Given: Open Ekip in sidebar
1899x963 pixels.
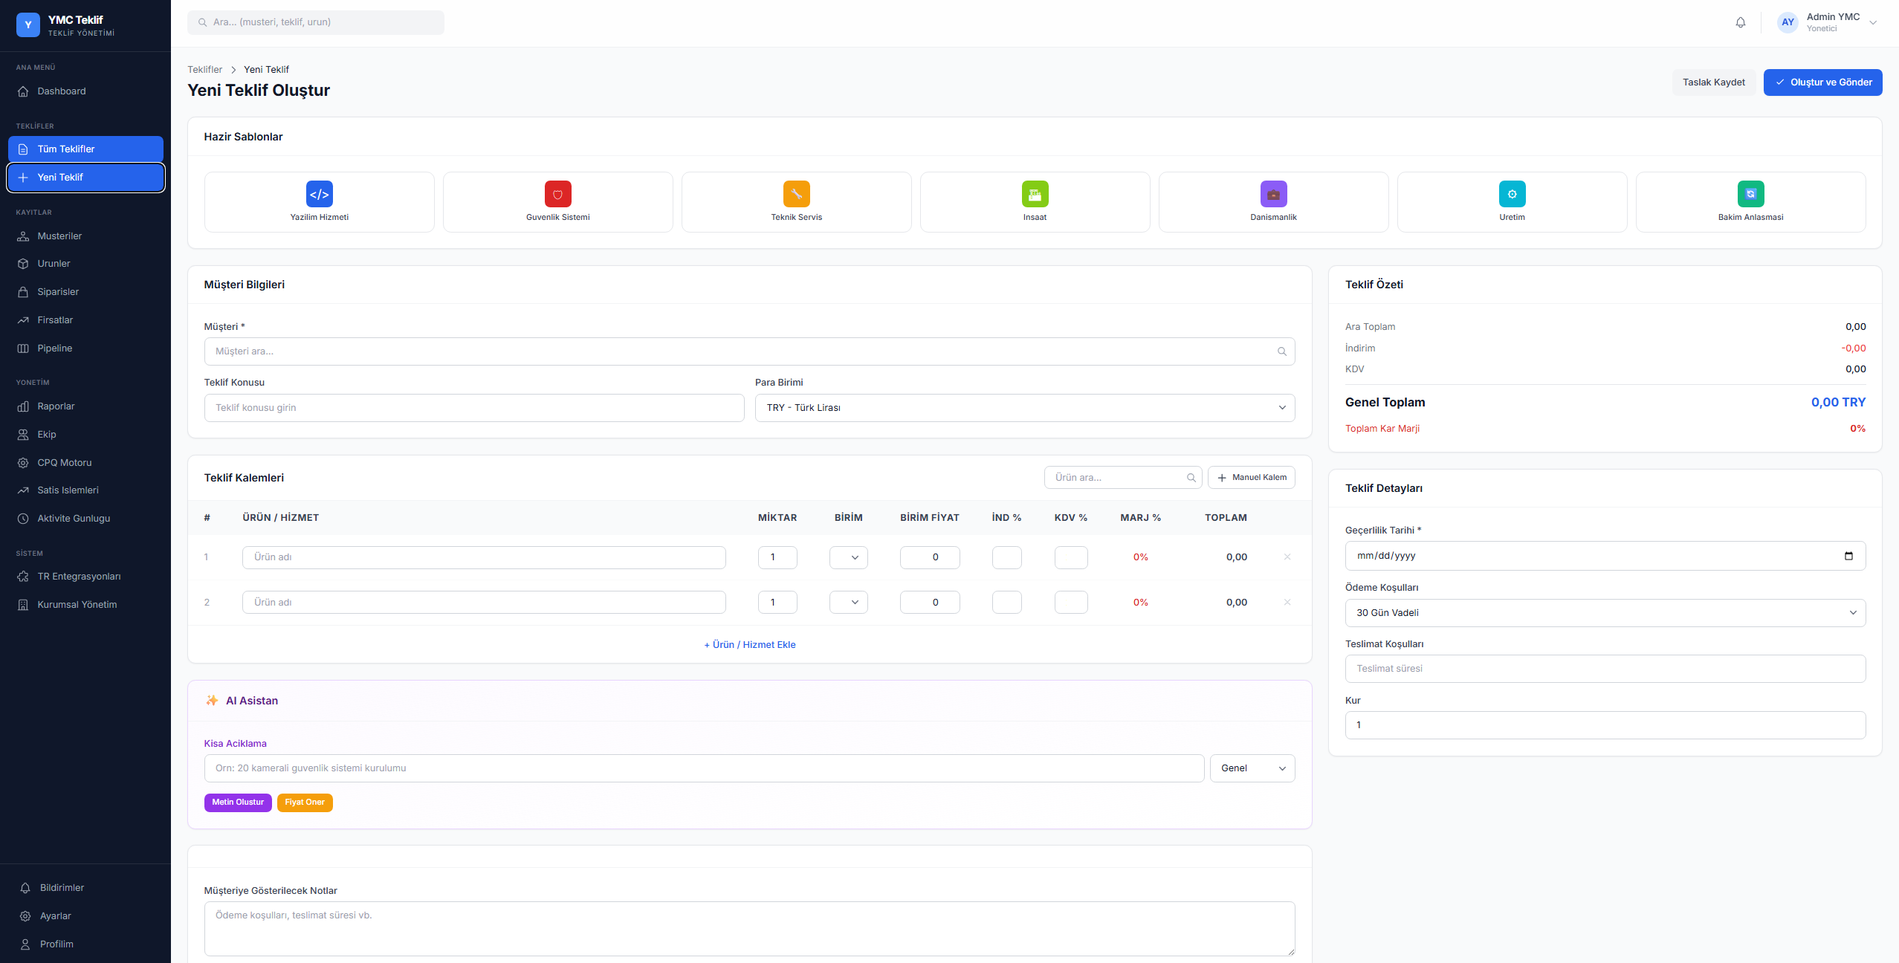Looking at the screenshot, I should coord(85,435).
